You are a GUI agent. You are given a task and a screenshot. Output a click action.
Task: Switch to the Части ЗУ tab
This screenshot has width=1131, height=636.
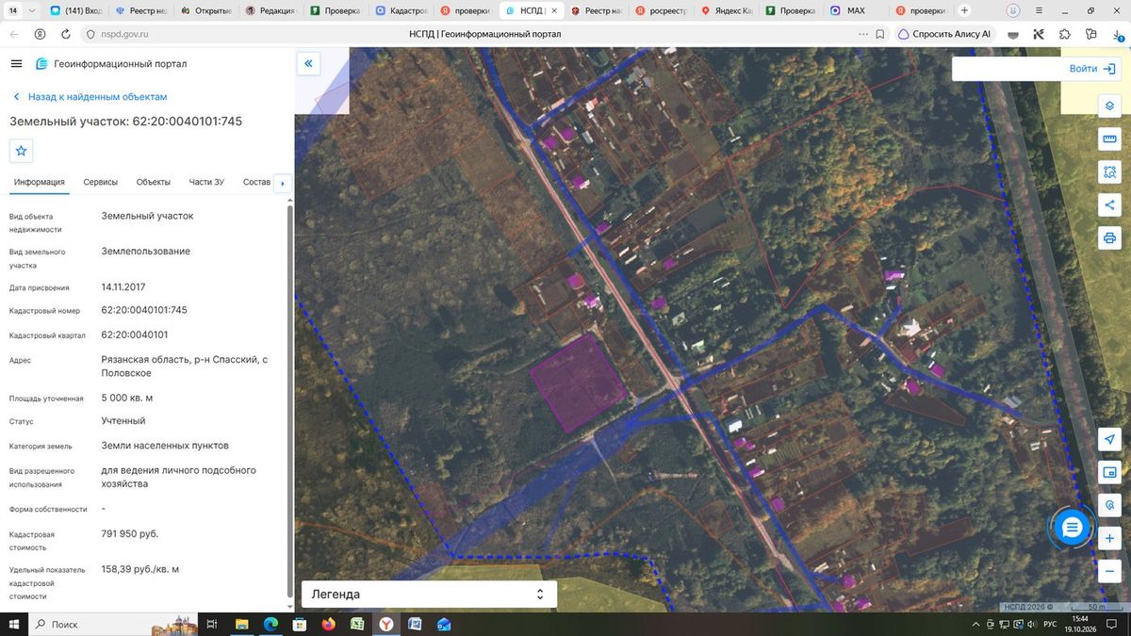[x=206, y=182]
